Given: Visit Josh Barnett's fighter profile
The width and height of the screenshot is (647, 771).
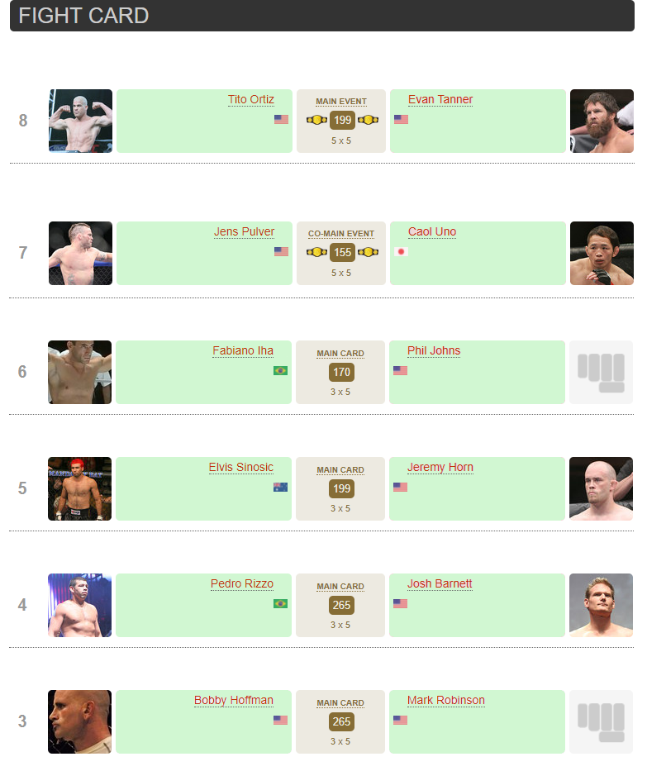Looking at the screenshot, I should click(440, 584).
